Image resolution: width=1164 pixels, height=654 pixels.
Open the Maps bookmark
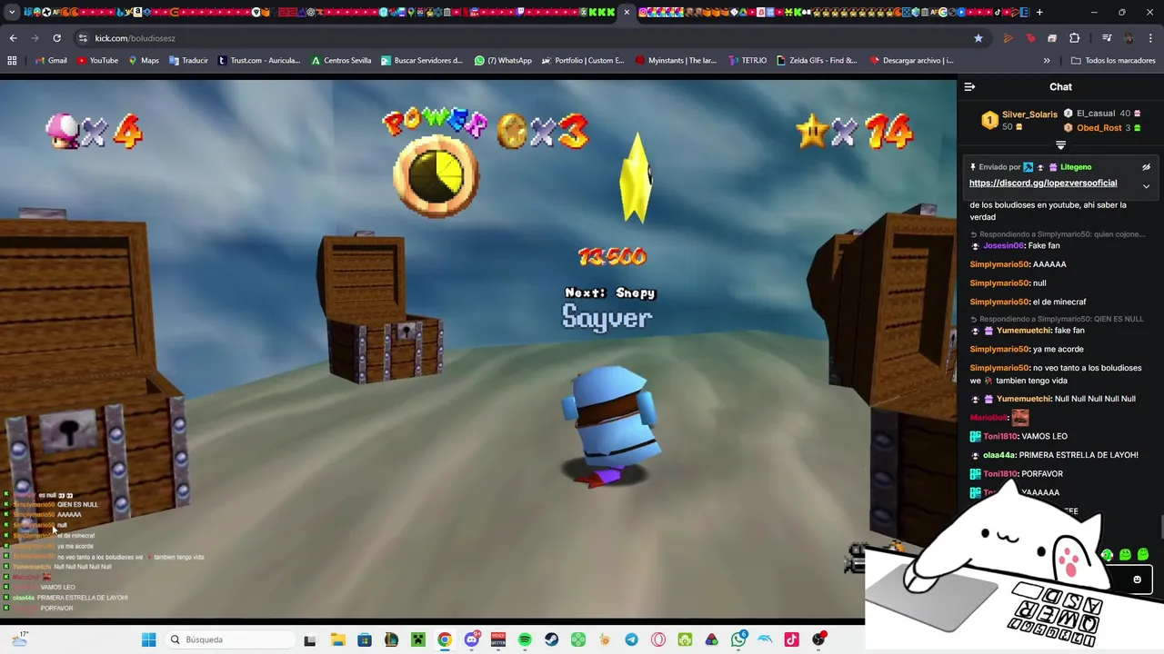[144, 61]
